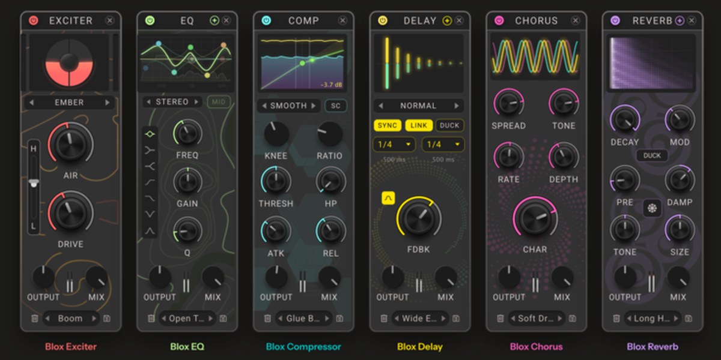721x360 pixels.
Task: Click the trash icon in the Reverb module
Action: click(616, 319)
